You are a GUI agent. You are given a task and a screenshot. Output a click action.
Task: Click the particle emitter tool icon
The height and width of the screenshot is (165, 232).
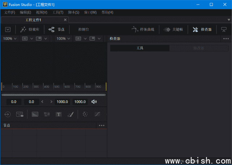pos(85,114)
